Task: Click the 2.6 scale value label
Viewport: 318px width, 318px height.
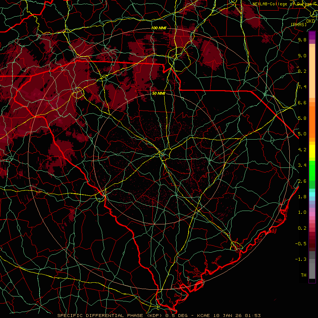Action: 302,181
